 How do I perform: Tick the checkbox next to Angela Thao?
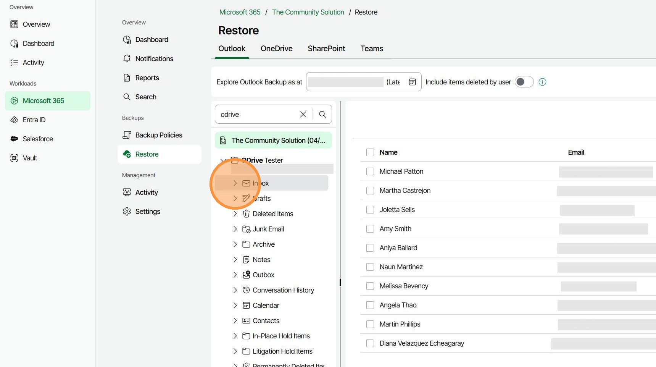point(370,305)
